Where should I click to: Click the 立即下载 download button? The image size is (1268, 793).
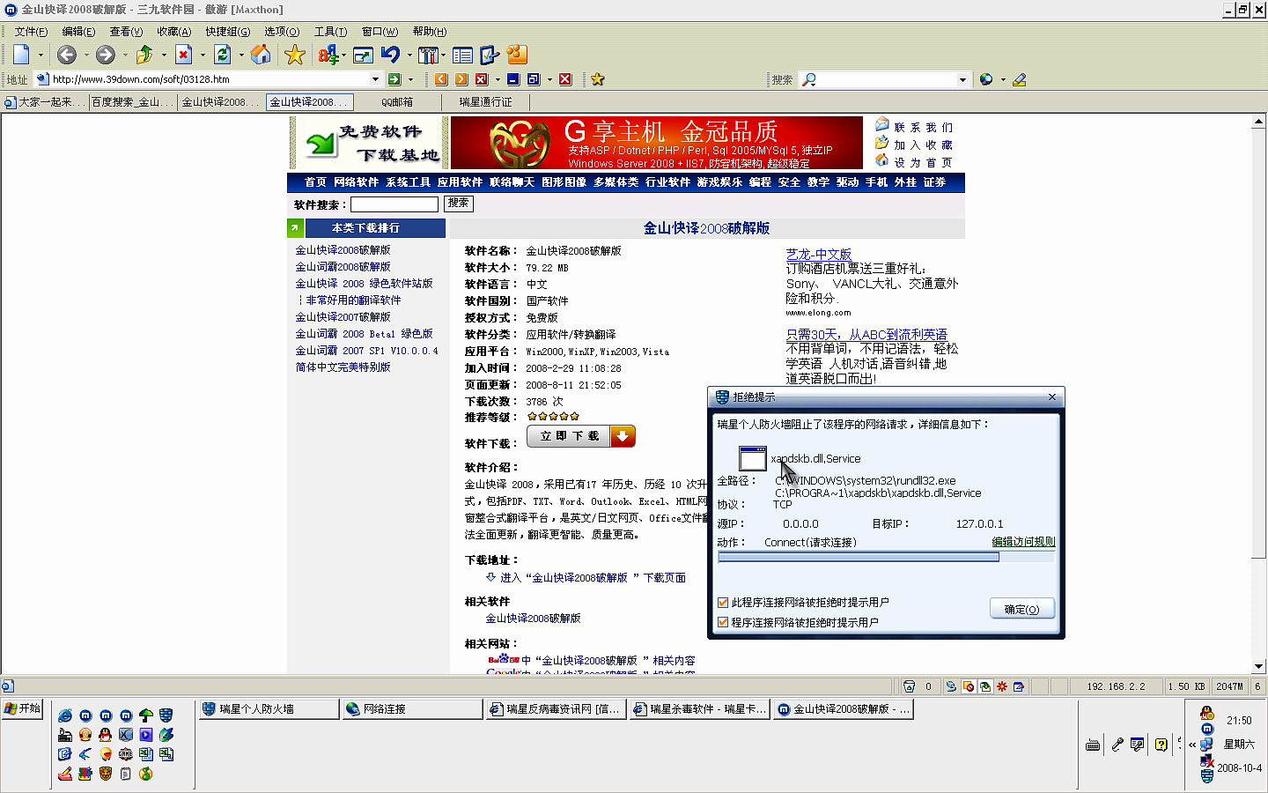coord(581,436)
